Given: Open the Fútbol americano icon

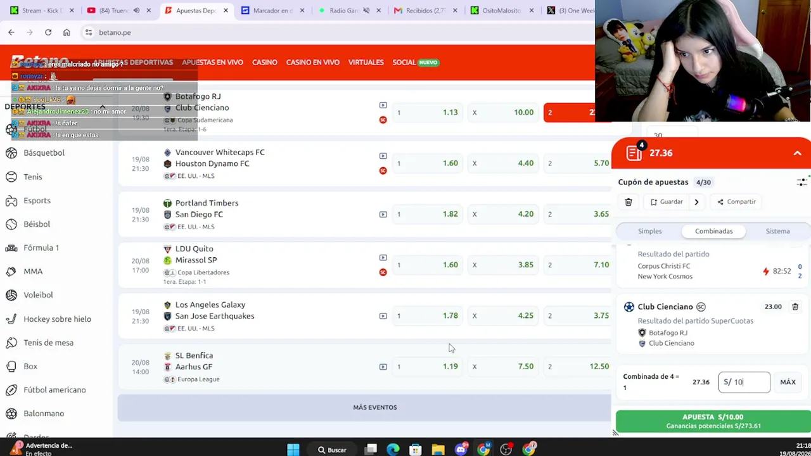Looking at the screenshot, I should coord(11,390).
